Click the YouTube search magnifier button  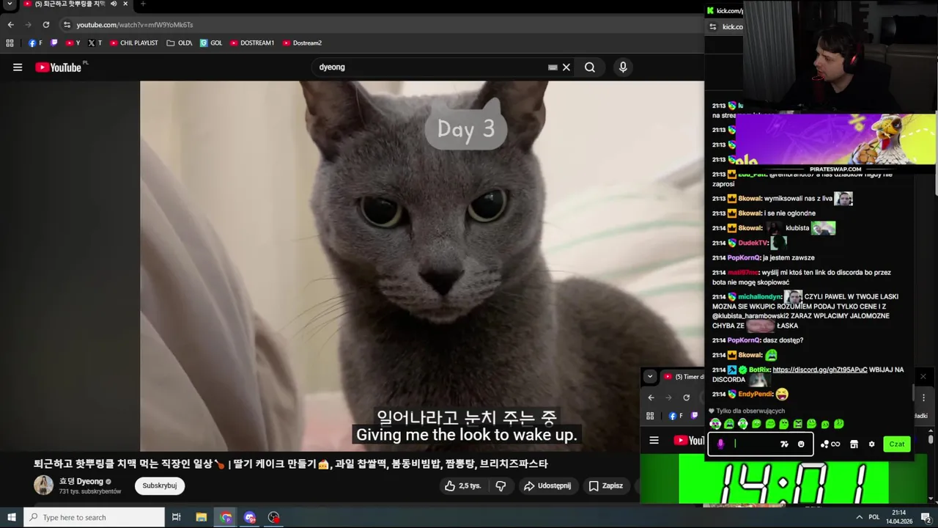pos(590,67)
